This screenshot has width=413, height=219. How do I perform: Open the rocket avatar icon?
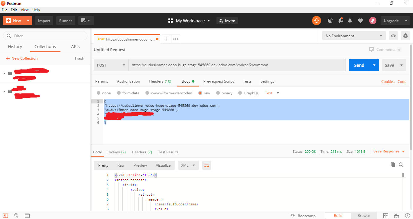point(373,21)
